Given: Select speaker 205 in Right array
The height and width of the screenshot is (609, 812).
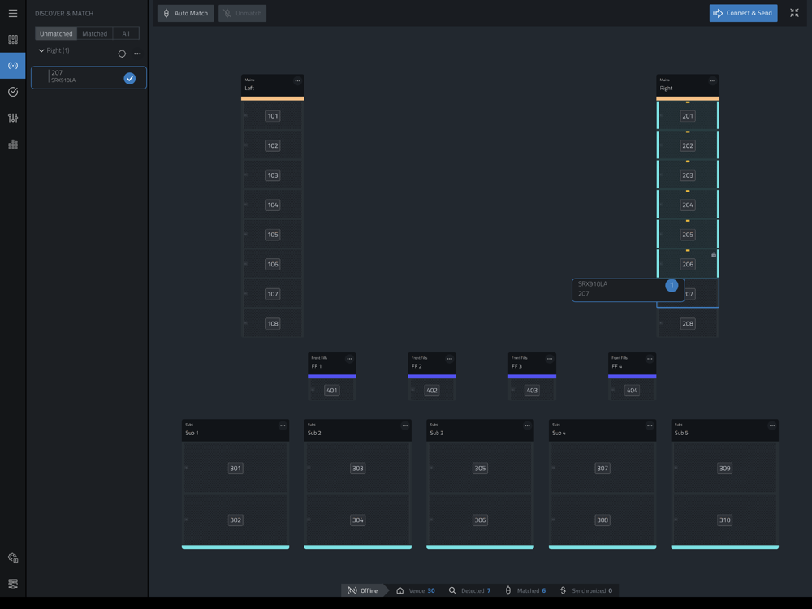Looking at the screenshot, I should click(x=688, y=235).
